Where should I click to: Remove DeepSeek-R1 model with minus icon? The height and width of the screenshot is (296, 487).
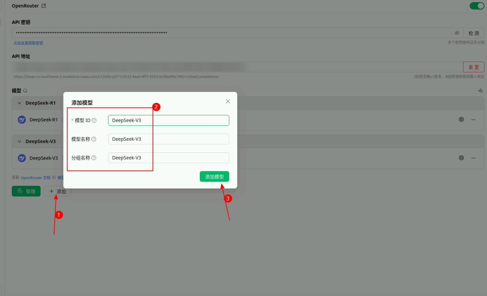tap(473, 120)
